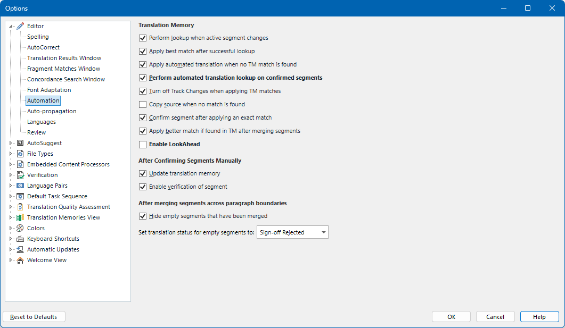The width and height of the screenshot is (565, 328).
Task: Expand the Colors node arrow
Action: click(11, 228)
